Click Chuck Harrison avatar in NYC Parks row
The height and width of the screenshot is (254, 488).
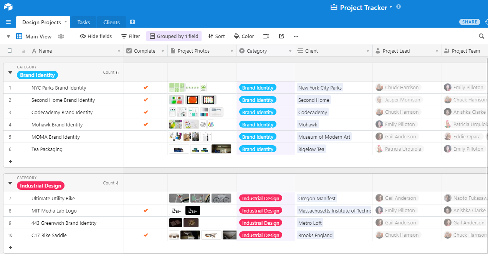pyautogui.click(x=379, y=88)
